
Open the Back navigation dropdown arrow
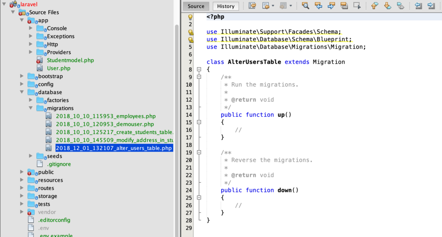click(273, 6)
